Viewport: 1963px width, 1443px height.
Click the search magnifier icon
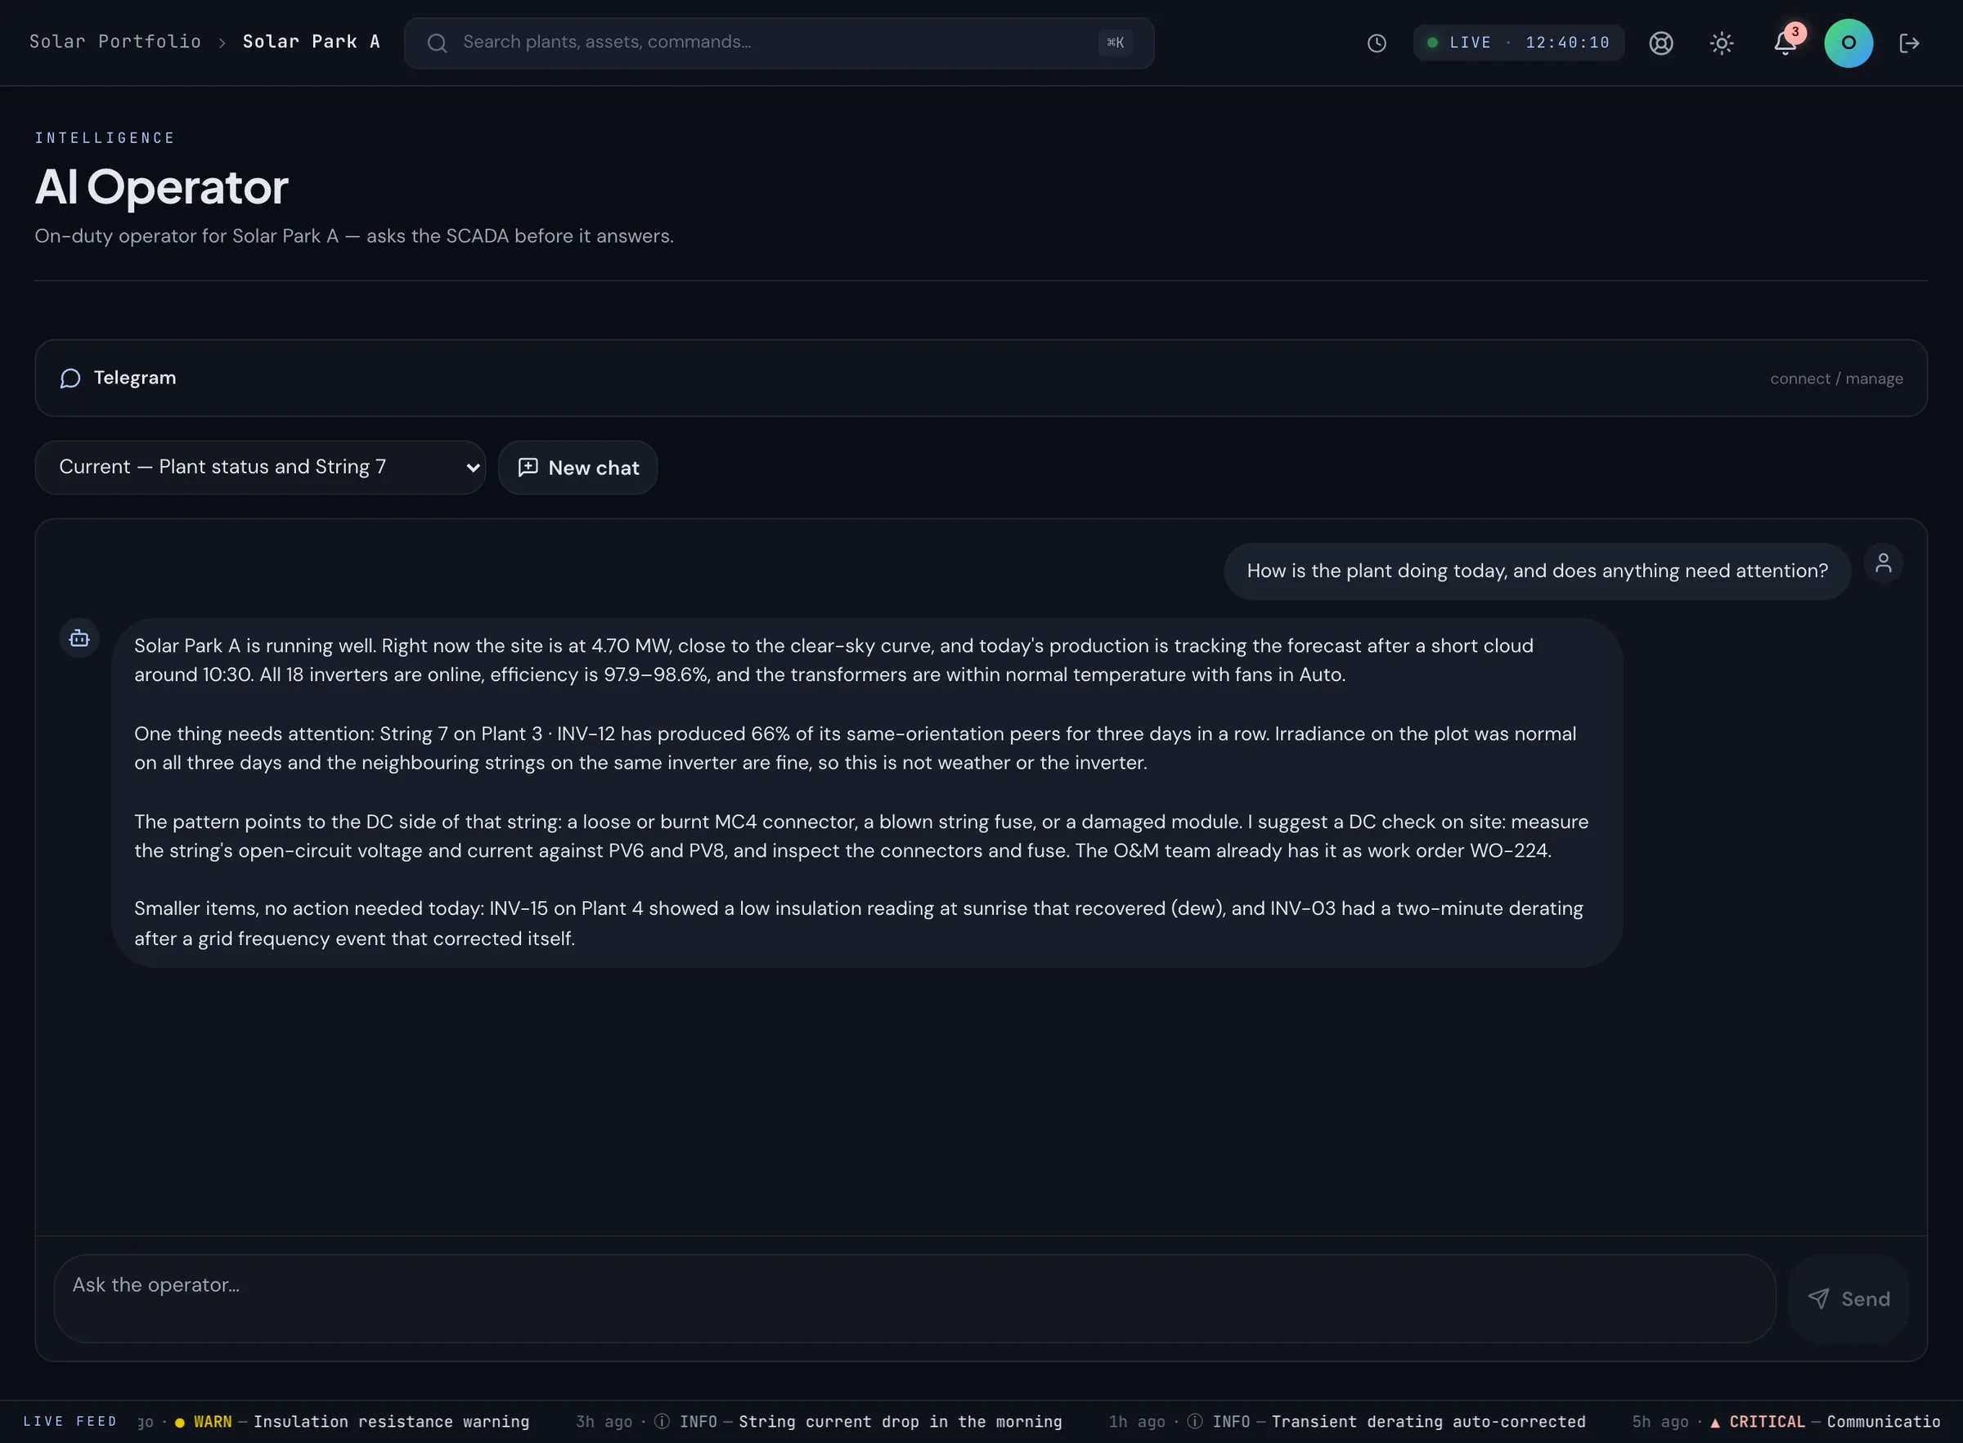coord(438,43)
